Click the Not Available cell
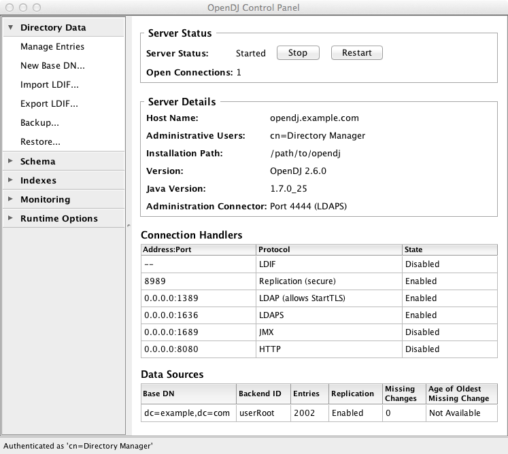 (x=462, y=413)
